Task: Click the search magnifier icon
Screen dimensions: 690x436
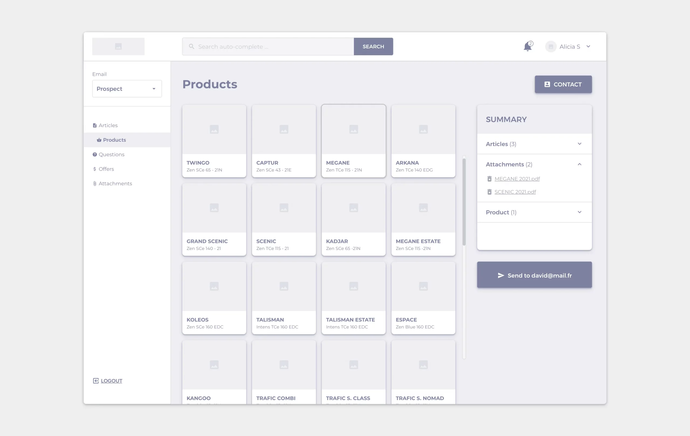Action: pyautogui.click(x=191, y=46)
